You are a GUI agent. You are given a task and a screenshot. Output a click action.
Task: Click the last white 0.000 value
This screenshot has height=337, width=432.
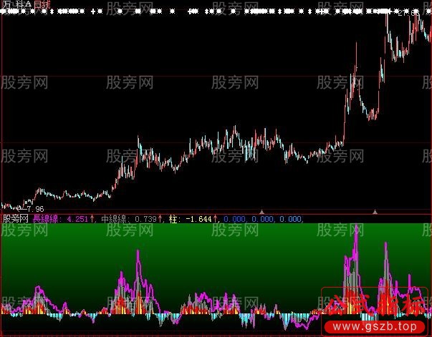[x=291, y=218]
